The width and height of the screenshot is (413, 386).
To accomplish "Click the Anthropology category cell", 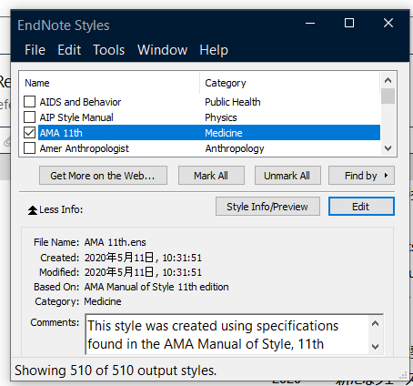I will click(x=235, y=148).
